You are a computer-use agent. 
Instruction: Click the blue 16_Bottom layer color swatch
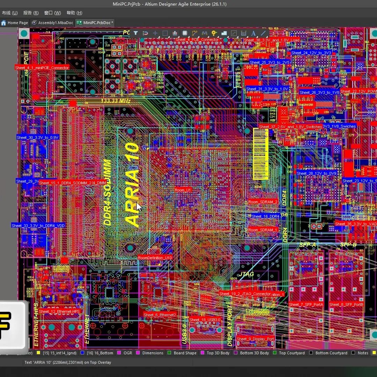pyautogui.click(x=82, y=353)
